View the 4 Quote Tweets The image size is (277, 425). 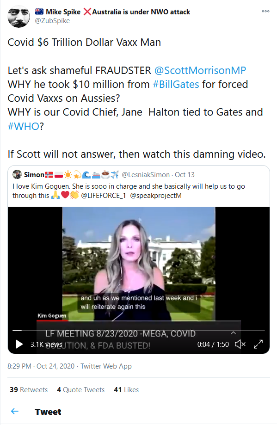pyautogui.click(x=80, y=389)
